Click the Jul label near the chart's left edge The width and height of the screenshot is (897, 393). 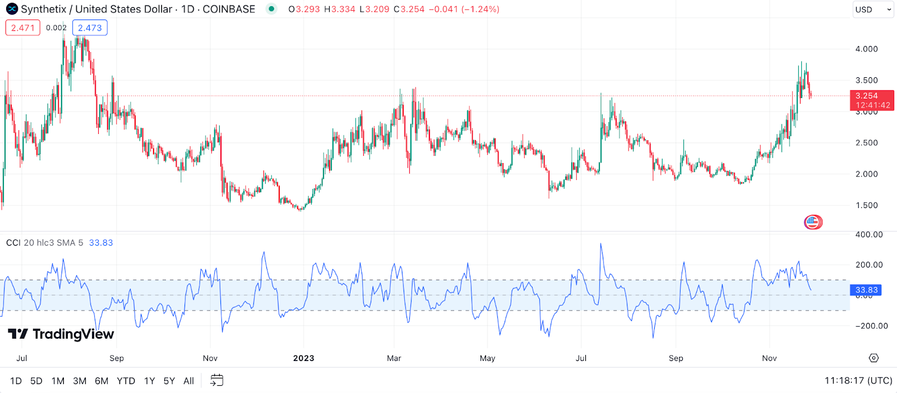pyautogui.click(x=22, y=358)
